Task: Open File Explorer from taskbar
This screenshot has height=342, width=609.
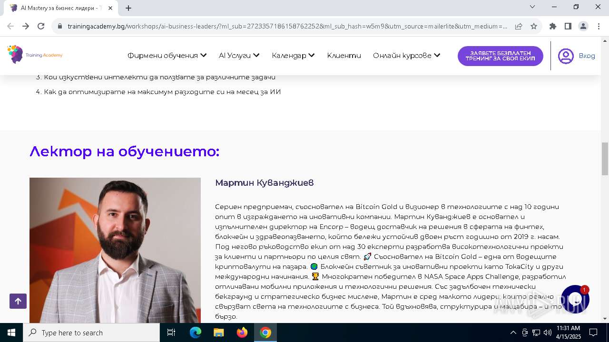Action: tap(219, 332)
